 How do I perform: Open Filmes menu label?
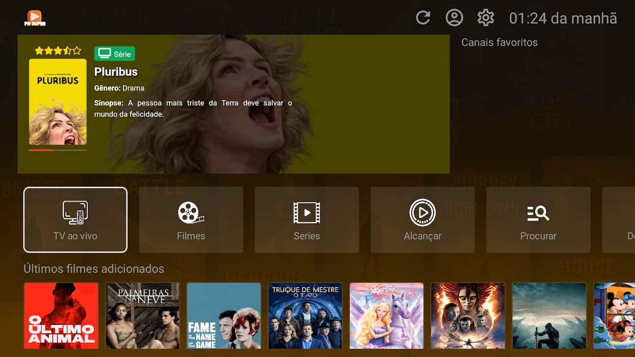191,236
